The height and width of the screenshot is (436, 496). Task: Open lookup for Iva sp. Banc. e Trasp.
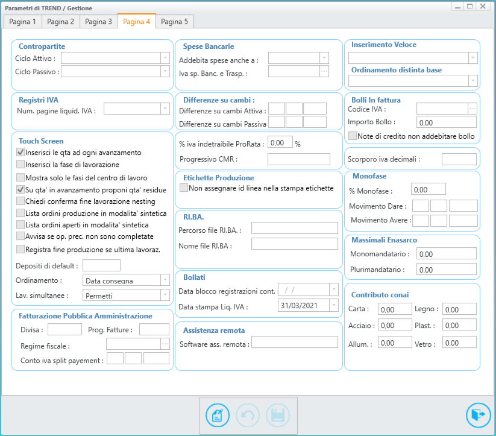(x=324, y=71)
